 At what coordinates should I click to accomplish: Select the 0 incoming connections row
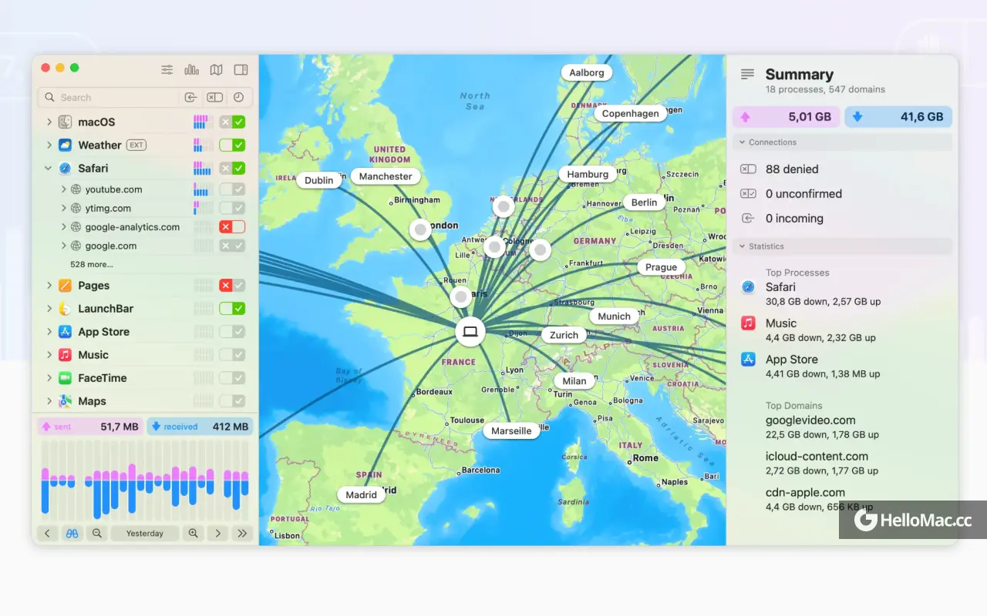coord(842,219)
